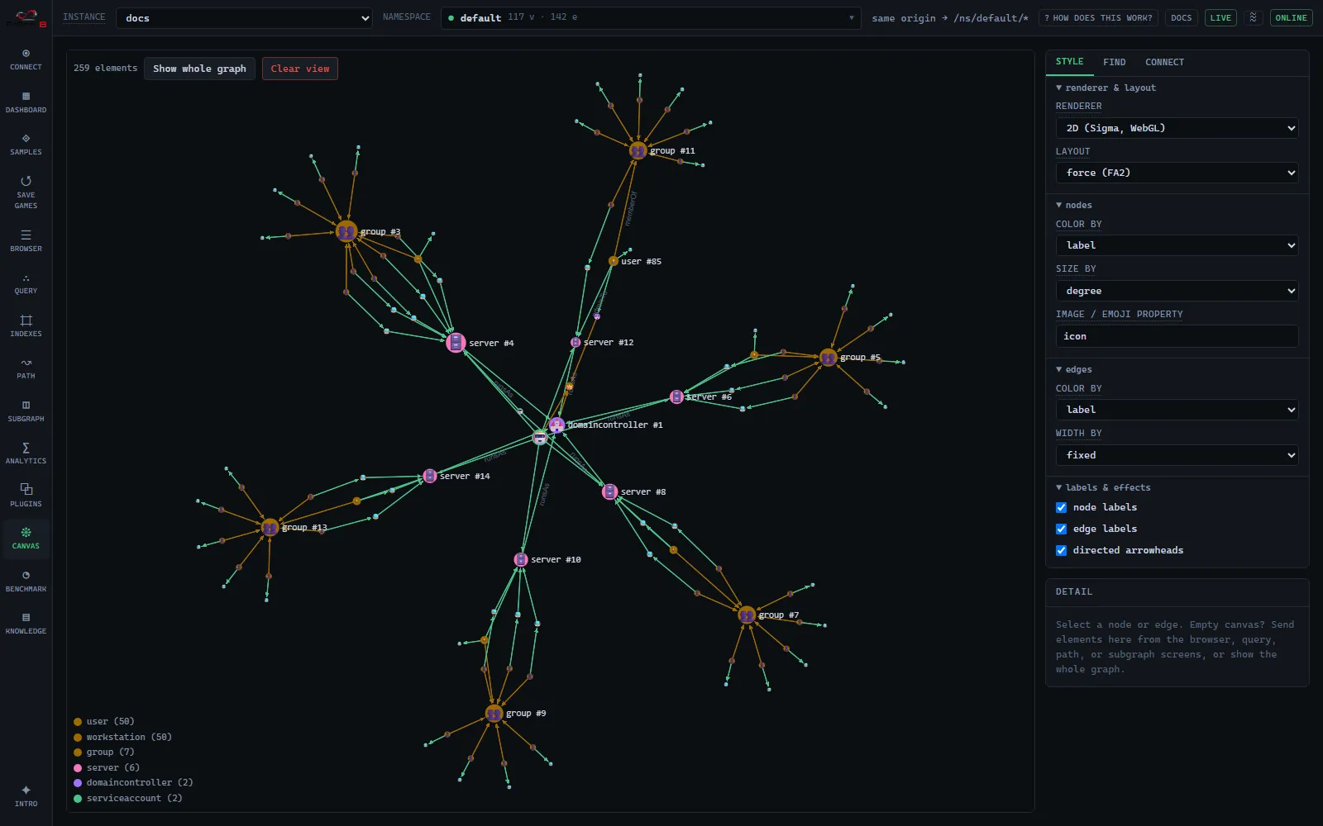This screenshot has height=826, width=1323.
Task: Open the Indexes sidebar item
Action: coord(26,326)
